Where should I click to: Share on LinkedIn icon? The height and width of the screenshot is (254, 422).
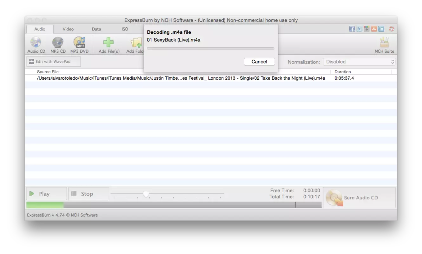[381, 29]
